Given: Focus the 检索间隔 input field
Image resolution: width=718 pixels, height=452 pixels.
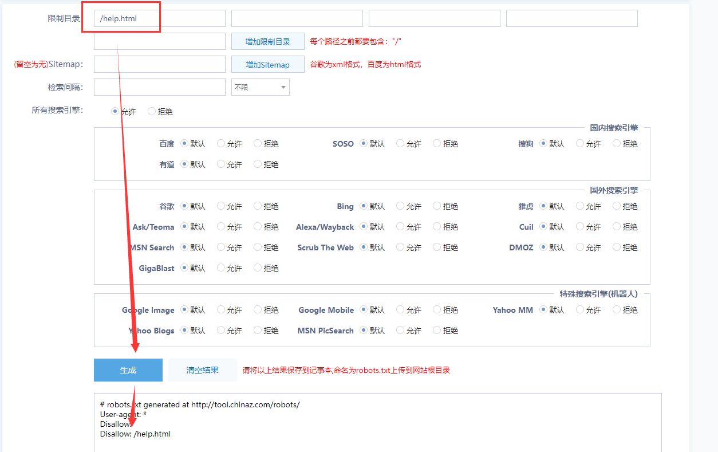Looking at the screenshot, I should click(x=160, y=87).
